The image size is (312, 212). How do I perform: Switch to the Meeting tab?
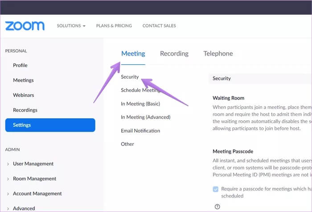[x=133, y=54]
